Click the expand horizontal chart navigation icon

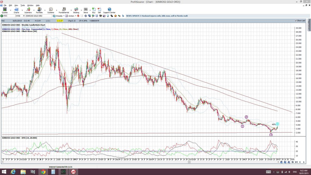(292, 162)
